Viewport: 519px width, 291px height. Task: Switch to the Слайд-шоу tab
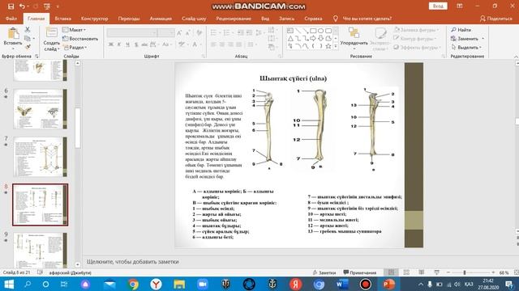194,19
